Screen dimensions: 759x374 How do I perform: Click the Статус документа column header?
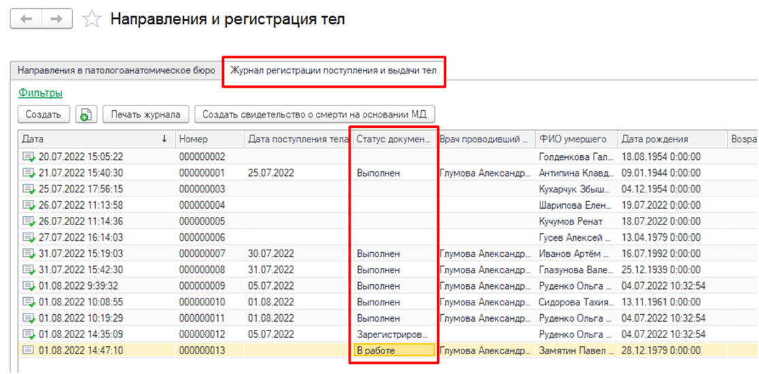point(393,139)
